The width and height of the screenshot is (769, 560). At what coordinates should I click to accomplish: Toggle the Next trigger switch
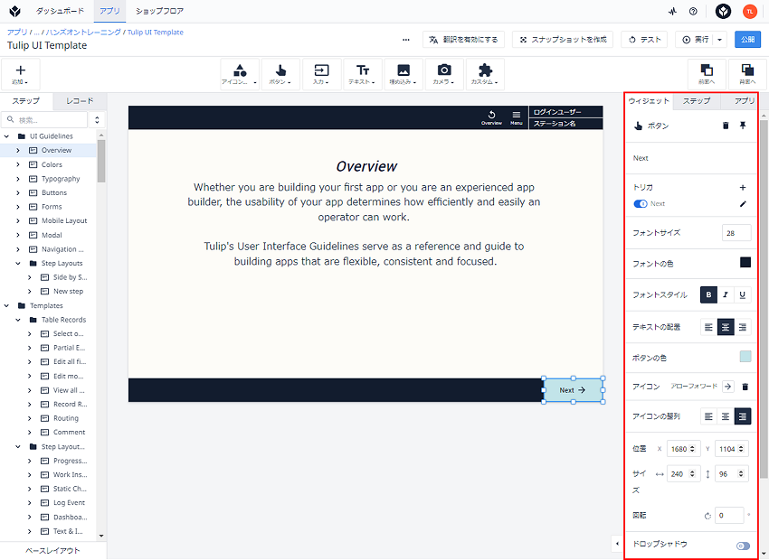640,203
